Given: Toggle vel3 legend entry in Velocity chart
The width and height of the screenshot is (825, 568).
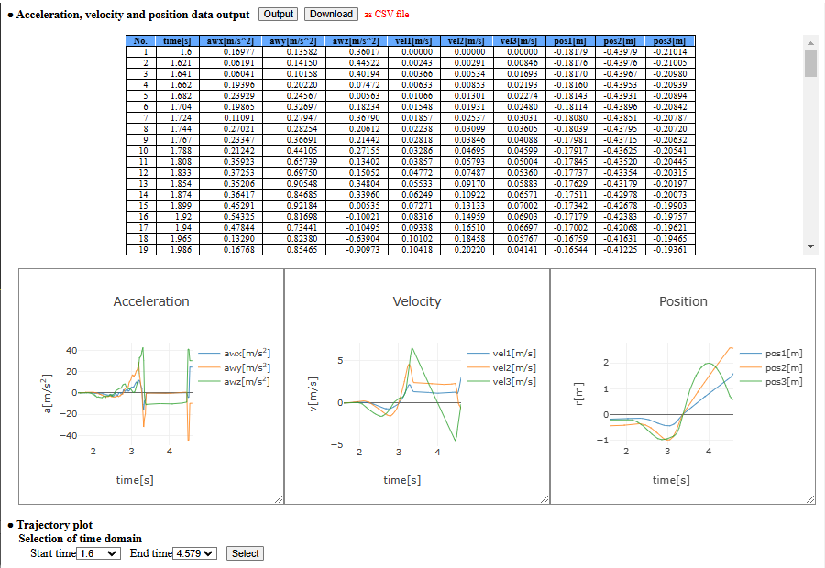Looking at the screenshot, I should coord(513,381).
